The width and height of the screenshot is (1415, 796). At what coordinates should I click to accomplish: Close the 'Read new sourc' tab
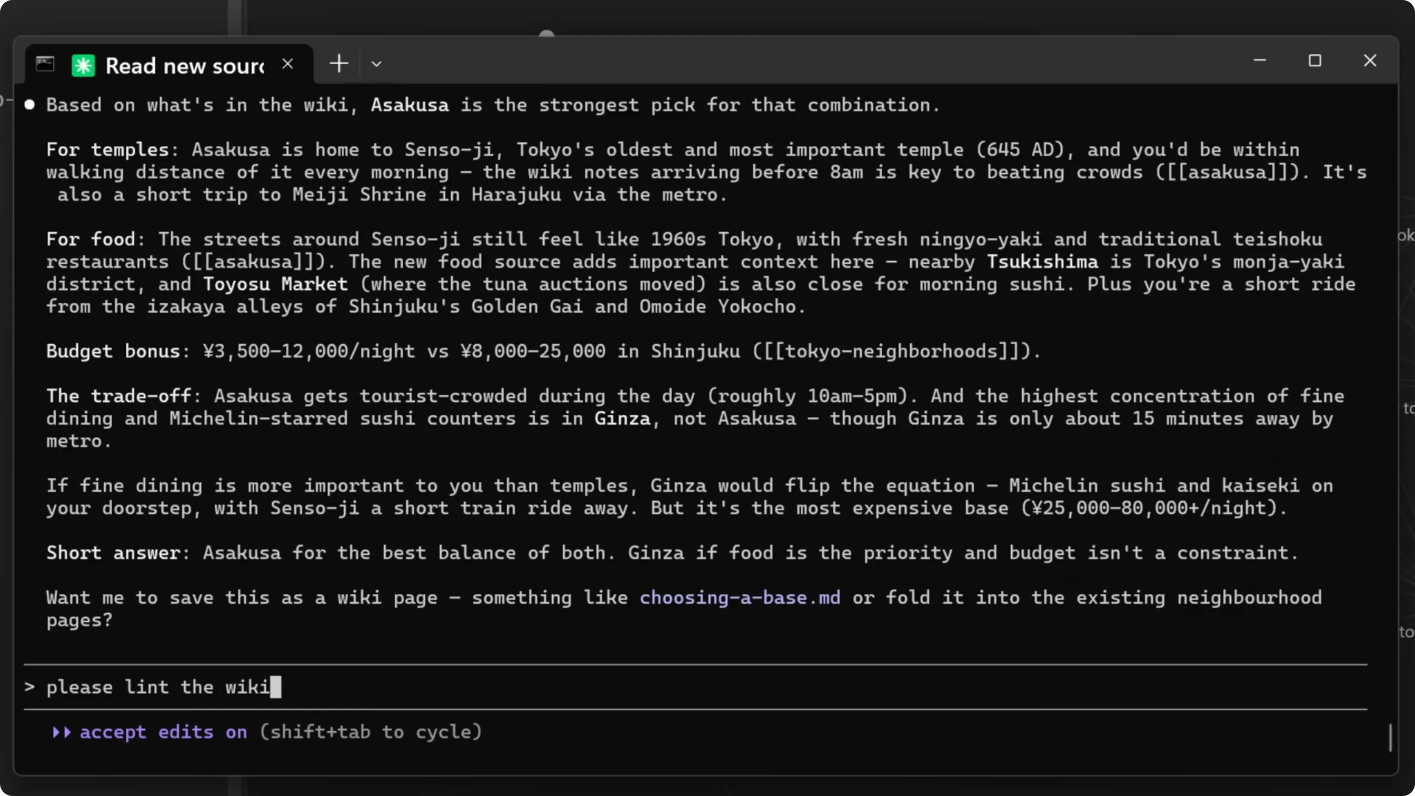288,64
